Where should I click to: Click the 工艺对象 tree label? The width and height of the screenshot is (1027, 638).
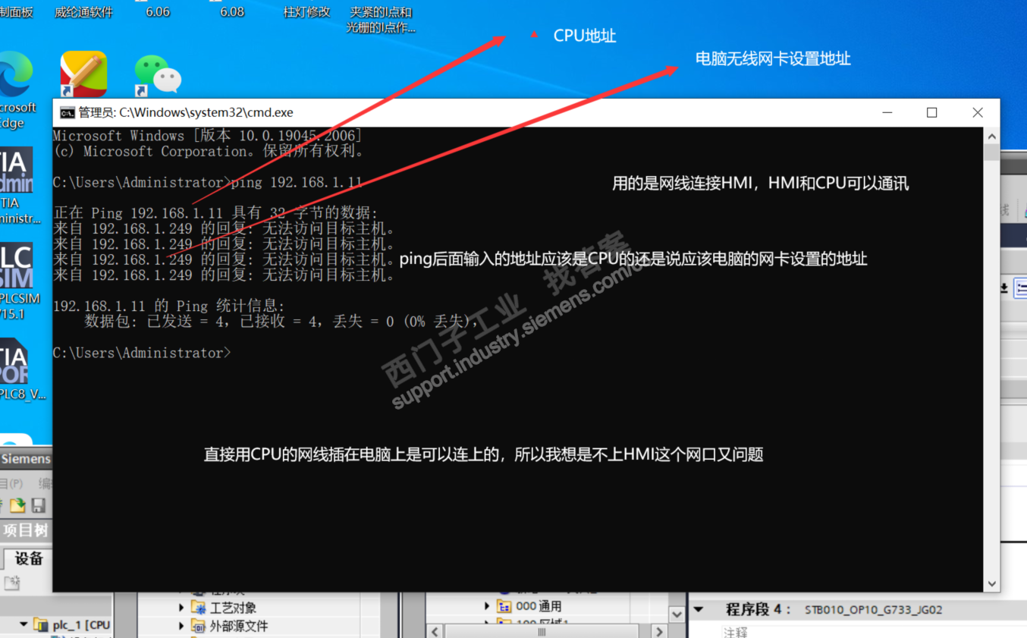point(233,608)
